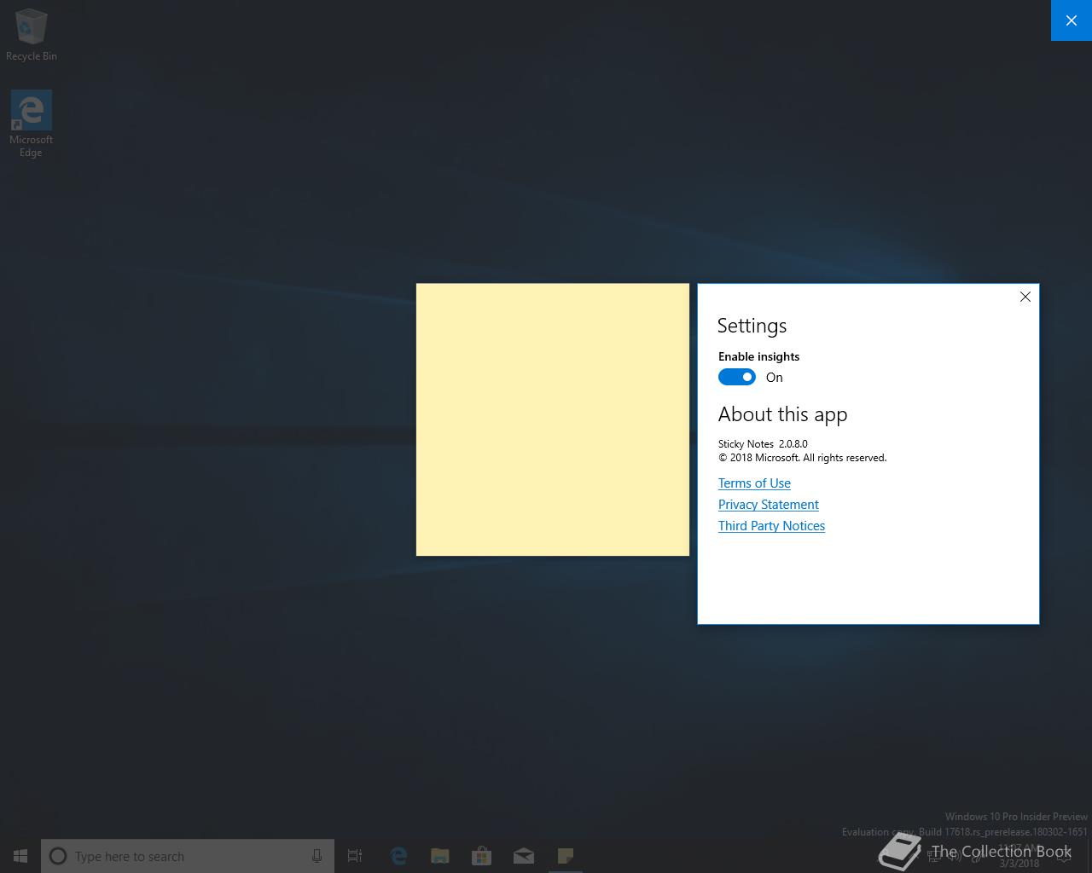Click the Type here to search box
Viewport: 1092px width, 873px height.
click(188, 856)
